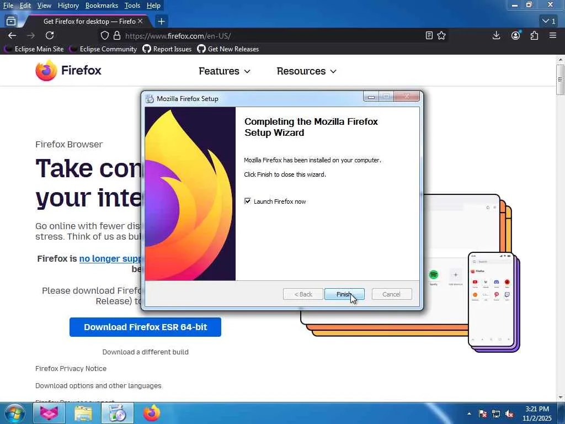Expand the Resources dropdown menu
Viewport: 565px width, 424px height.
pos(306,71)
